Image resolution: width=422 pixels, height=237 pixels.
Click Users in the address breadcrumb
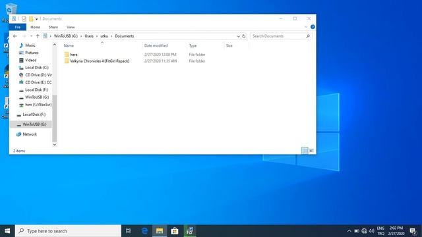tap(89, 36)
